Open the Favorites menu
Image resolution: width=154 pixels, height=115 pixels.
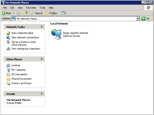31,8
